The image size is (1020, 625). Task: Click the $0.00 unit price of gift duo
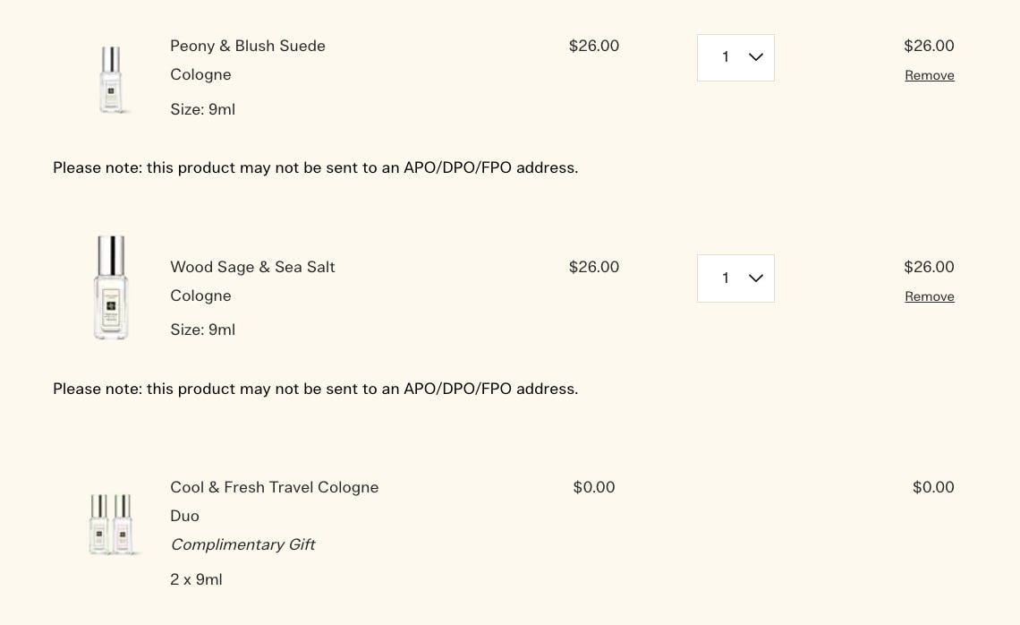click(594, 488)
